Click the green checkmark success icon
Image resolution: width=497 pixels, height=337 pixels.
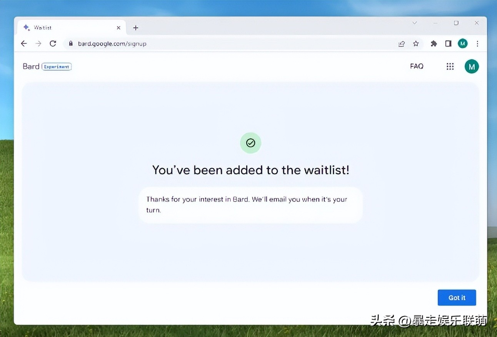point(250,143)
